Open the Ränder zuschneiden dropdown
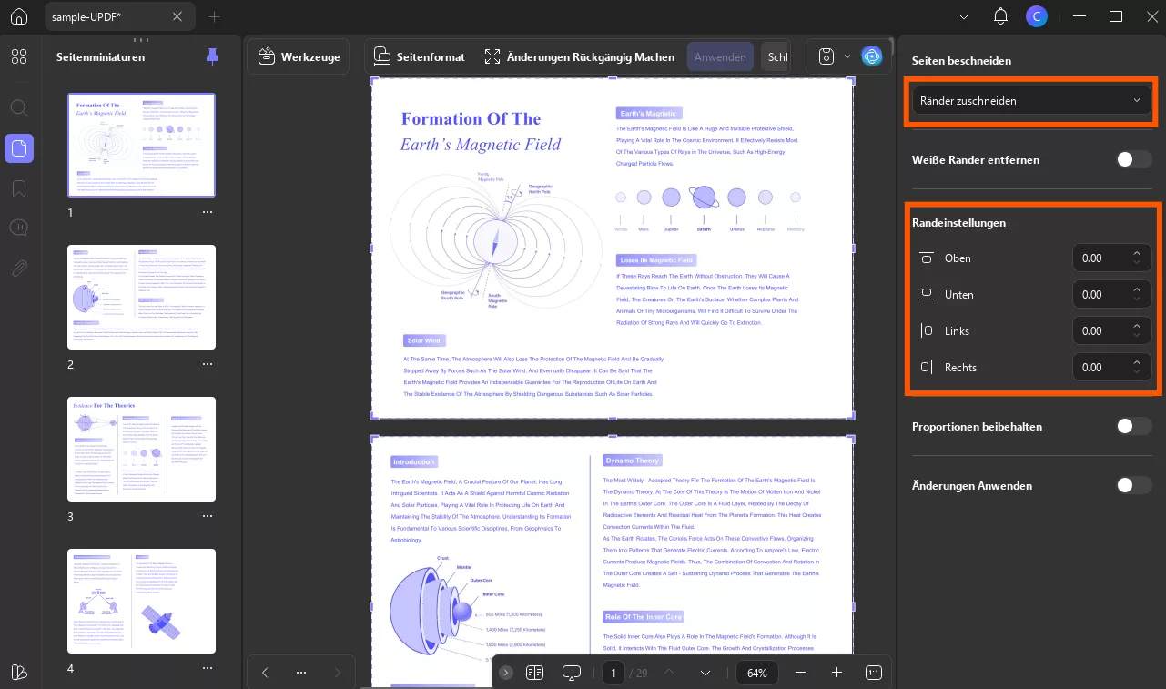This screenshot has width=1166, height=689. click(1029, 100)
